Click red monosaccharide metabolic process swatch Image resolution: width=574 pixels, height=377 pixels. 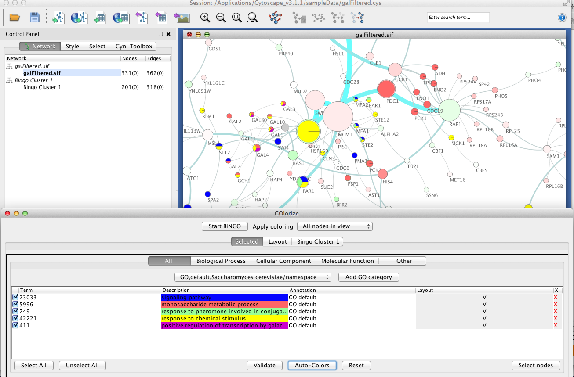pyautogui.click(x=224, y=305)
